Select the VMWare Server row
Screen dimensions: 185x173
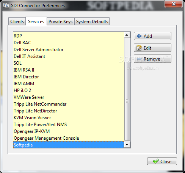(x=69, y=97)
